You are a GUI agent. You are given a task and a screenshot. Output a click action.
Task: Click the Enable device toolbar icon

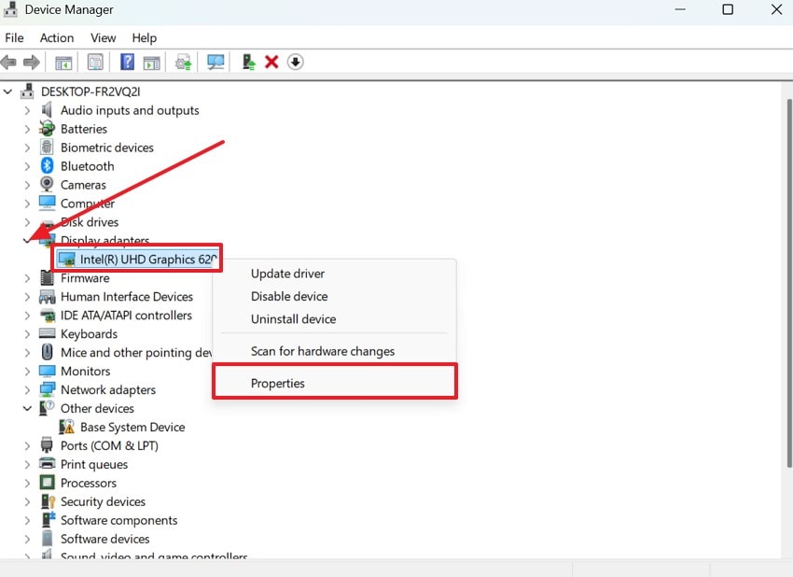click(248, 63)
